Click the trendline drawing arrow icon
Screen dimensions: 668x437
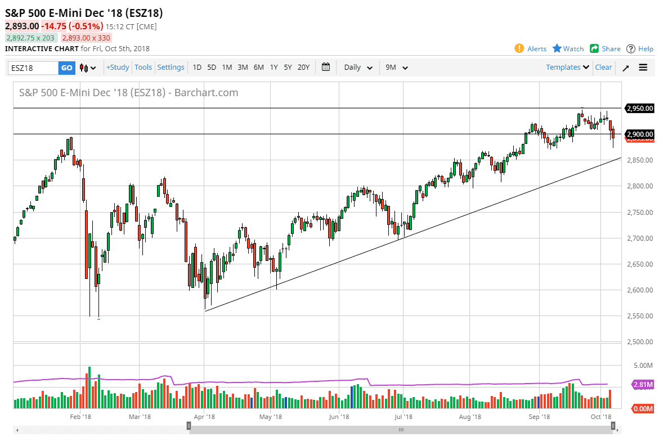coord(625,67)
